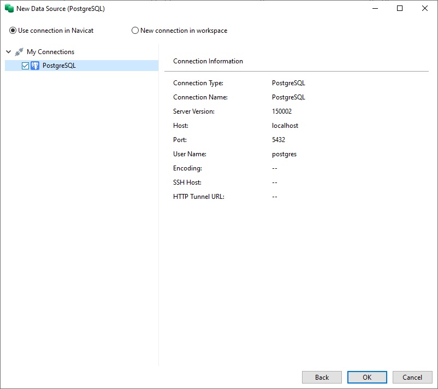The image size is (438, 389).
Task: Click the Connection Name label
Action: coord(200,97)
